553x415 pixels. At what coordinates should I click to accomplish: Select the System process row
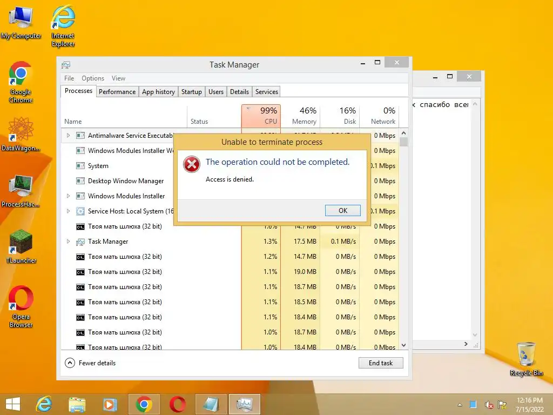click(x=118, y=166)
